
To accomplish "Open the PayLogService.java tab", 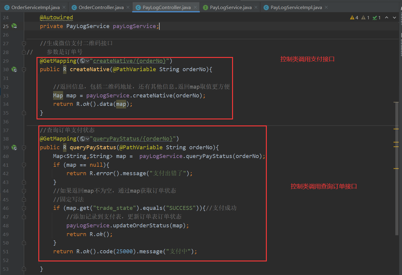I will coord(231,7).
